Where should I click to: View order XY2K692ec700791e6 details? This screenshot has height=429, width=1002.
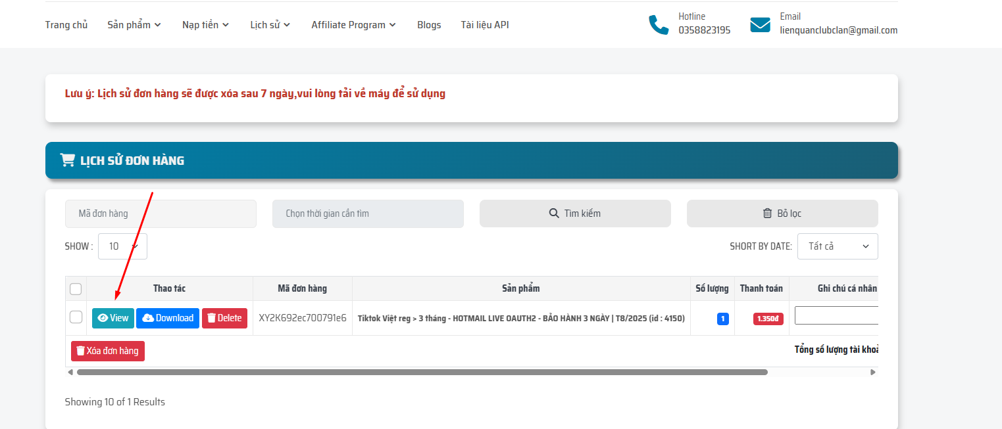coord(113,318)
